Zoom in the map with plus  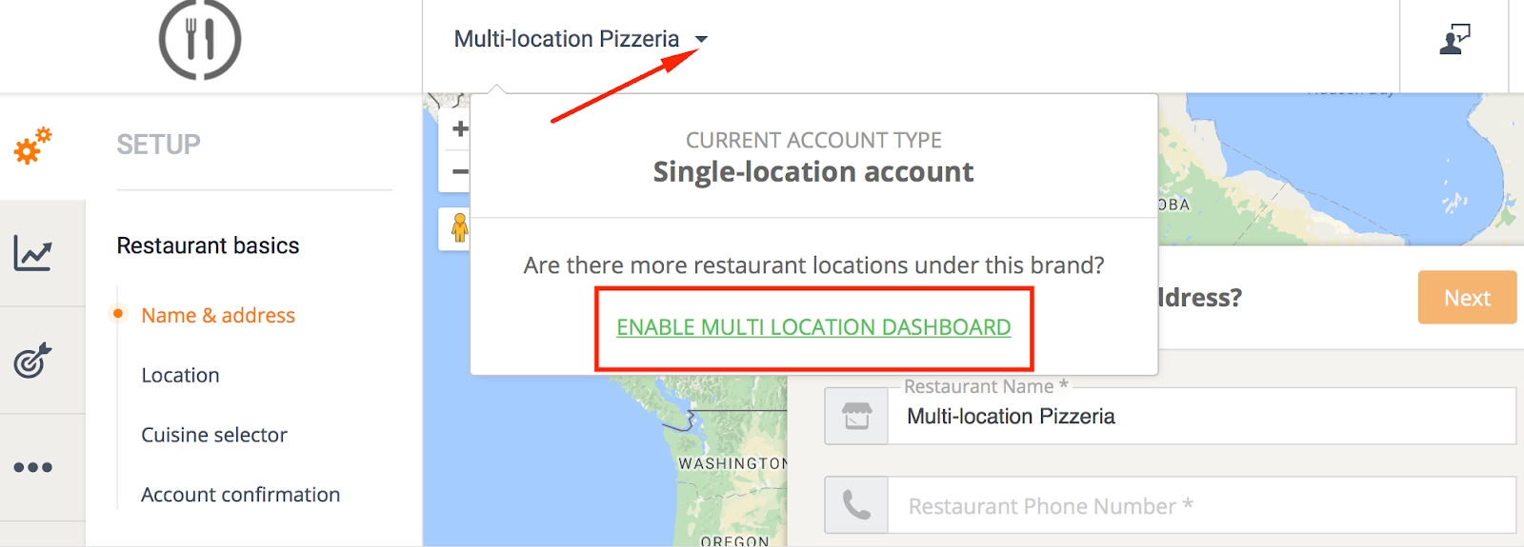459,129
